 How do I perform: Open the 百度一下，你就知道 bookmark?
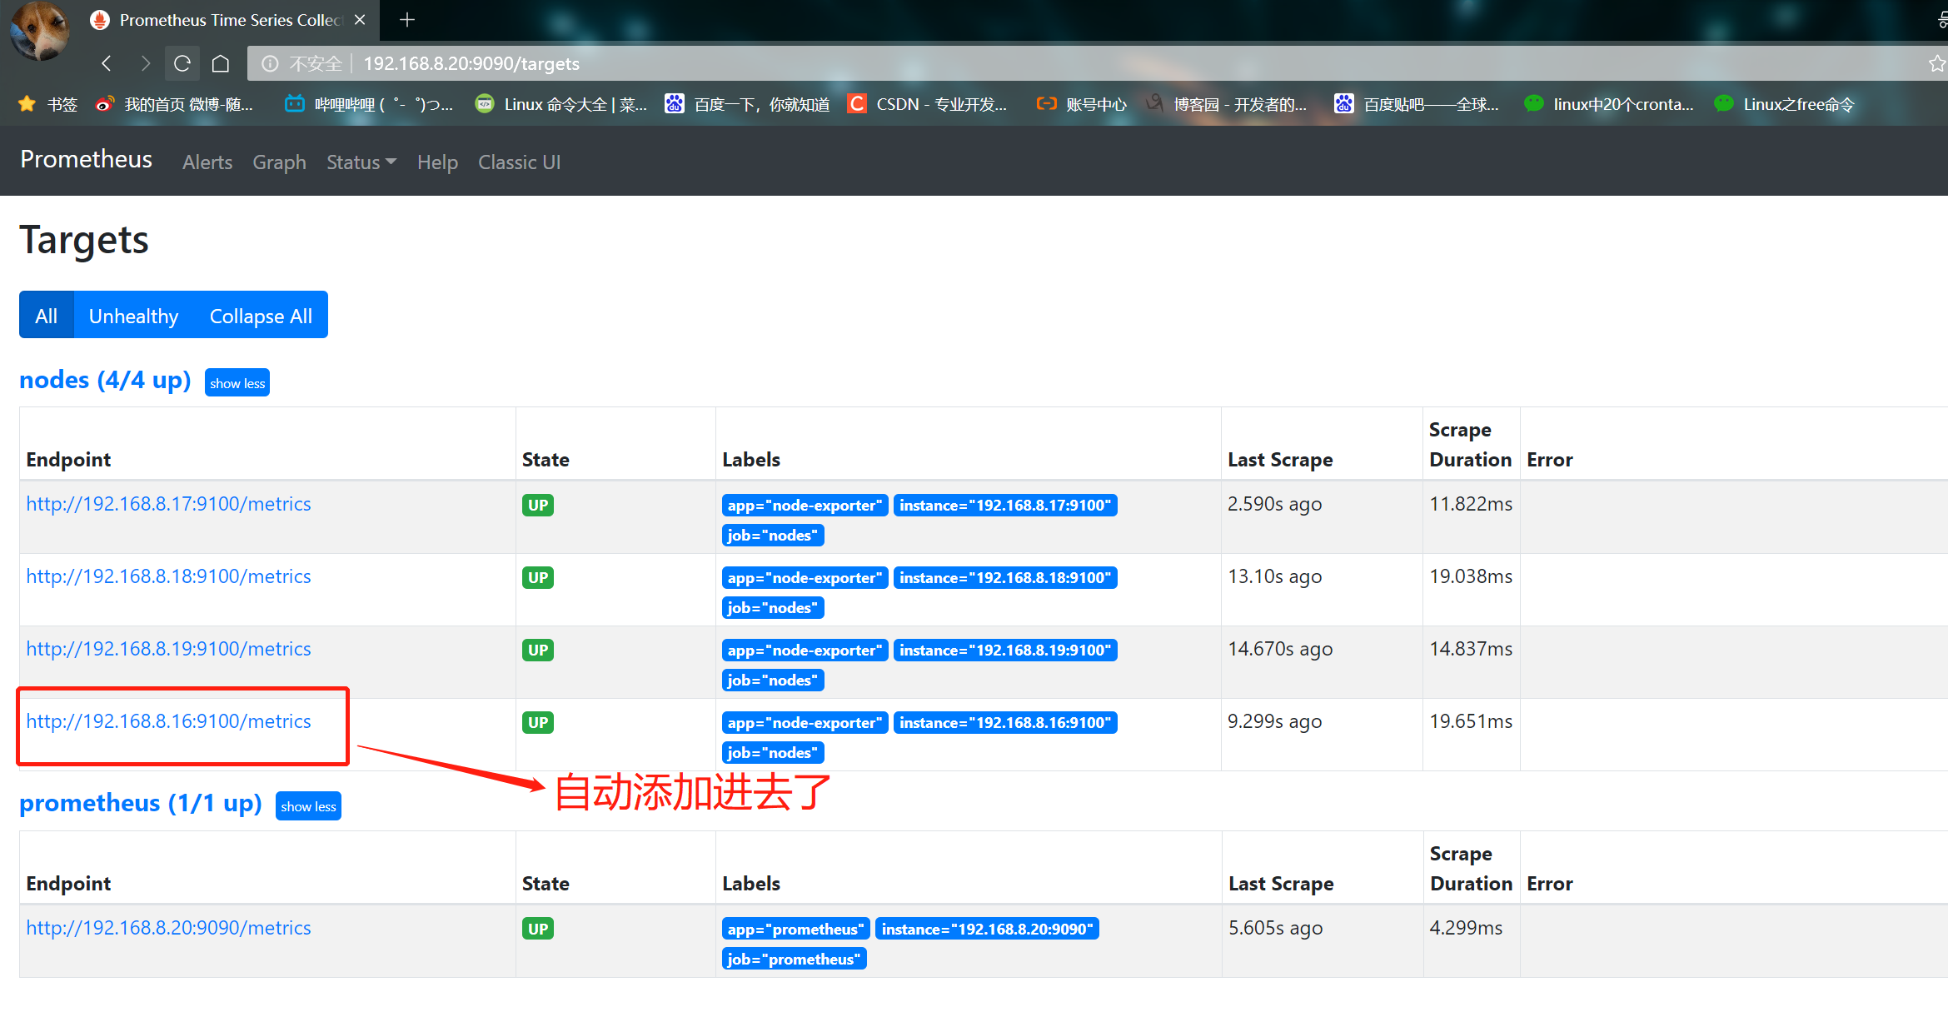[x=747, y=104]
